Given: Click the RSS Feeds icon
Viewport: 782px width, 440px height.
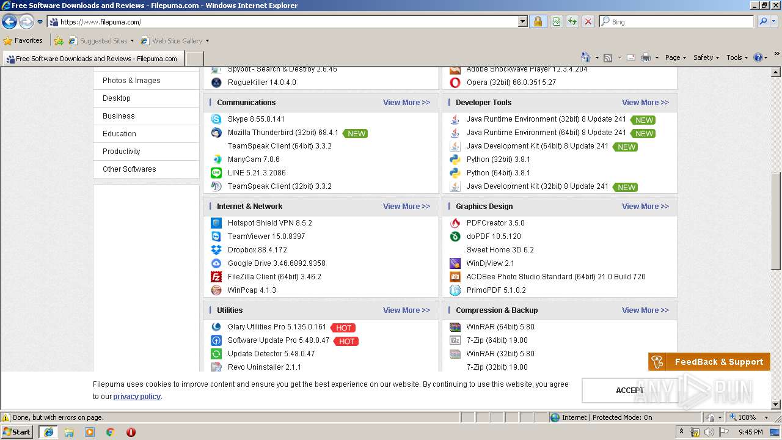Looking at the screenshot, I should coord(608,57).
